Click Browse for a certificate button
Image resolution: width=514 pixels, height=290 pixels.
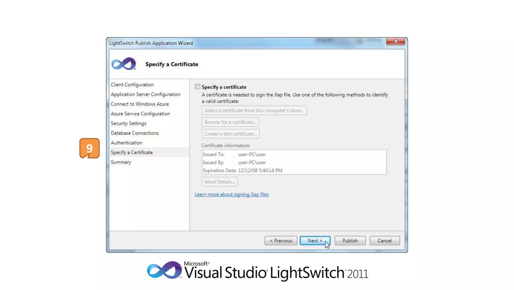[230, 122]
